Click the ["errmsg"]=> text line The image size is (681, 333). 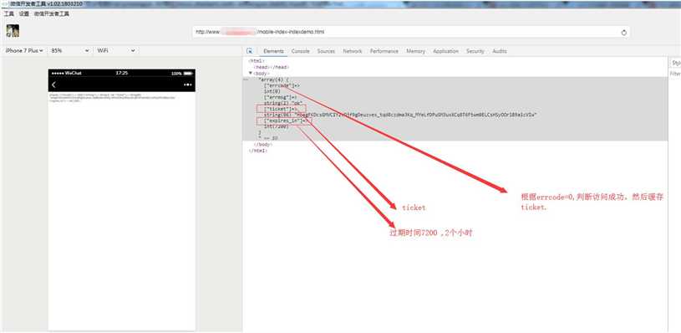click(x=280, y=98)
